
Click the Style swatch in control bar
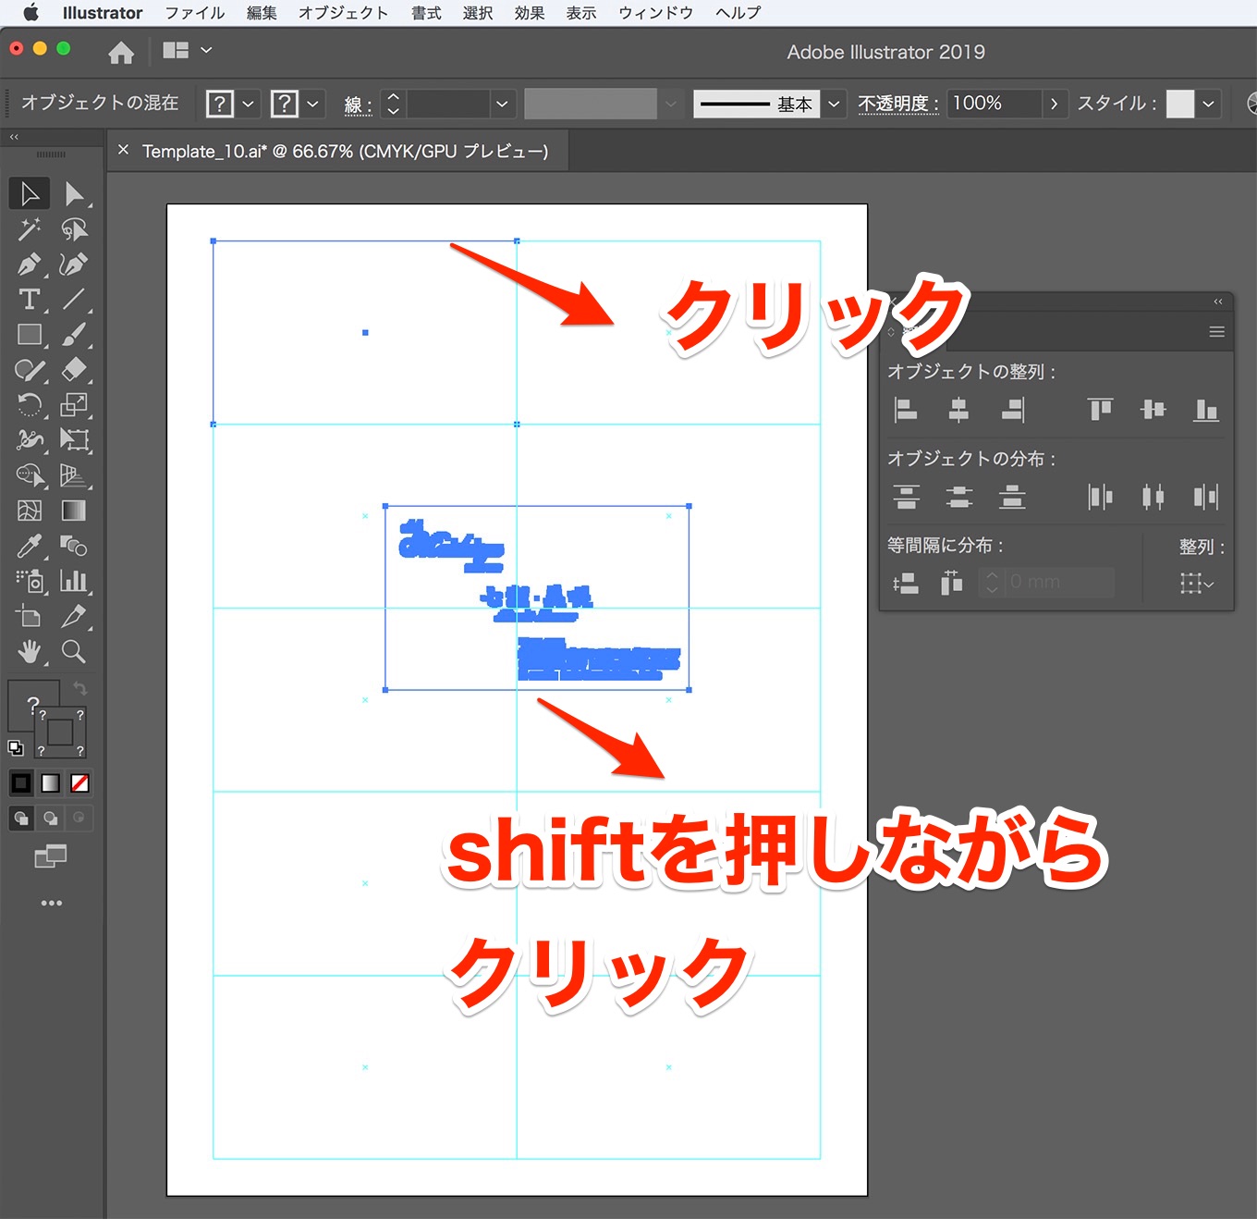click(x=1180, y=104)
